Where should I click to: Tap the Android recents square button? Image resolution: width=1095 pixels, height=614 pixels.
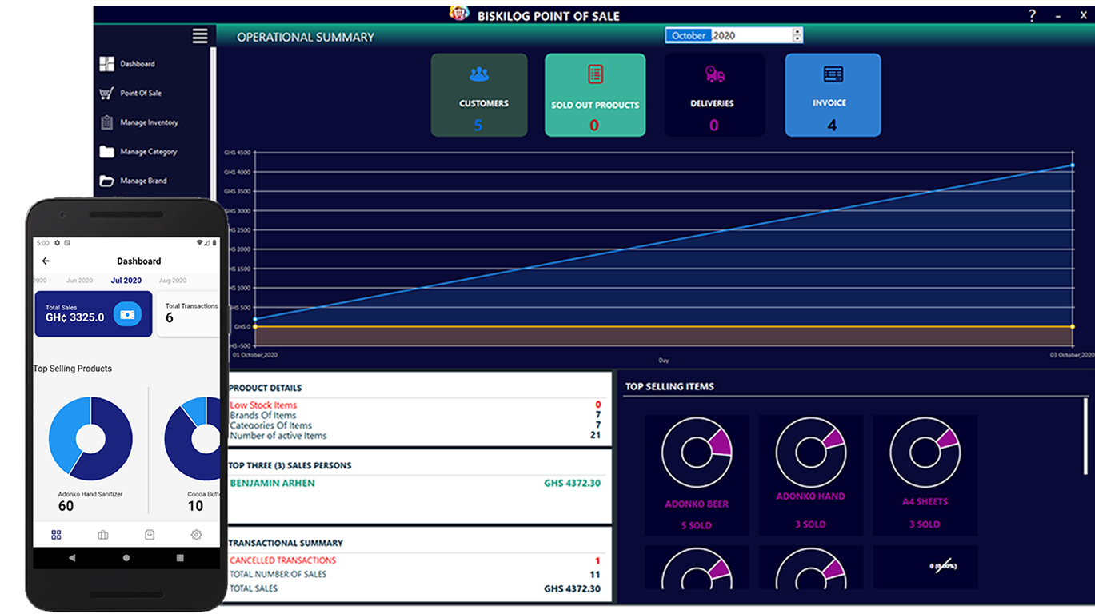click(x=180, y=558)
